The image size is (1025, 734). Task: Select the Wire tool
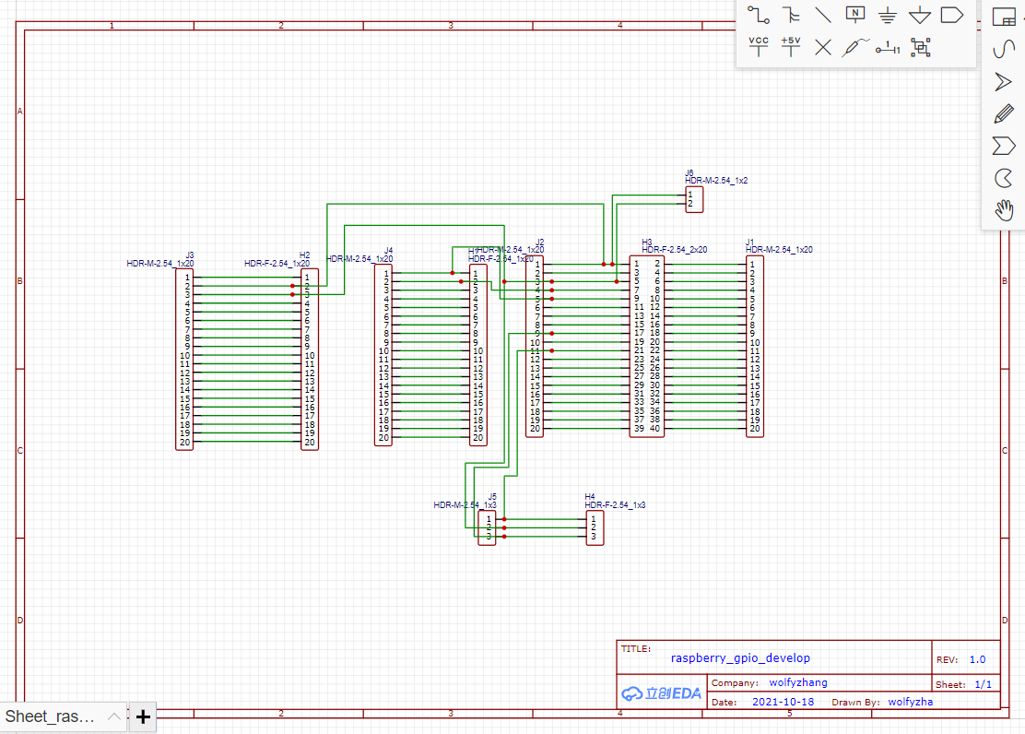[758, 15]
